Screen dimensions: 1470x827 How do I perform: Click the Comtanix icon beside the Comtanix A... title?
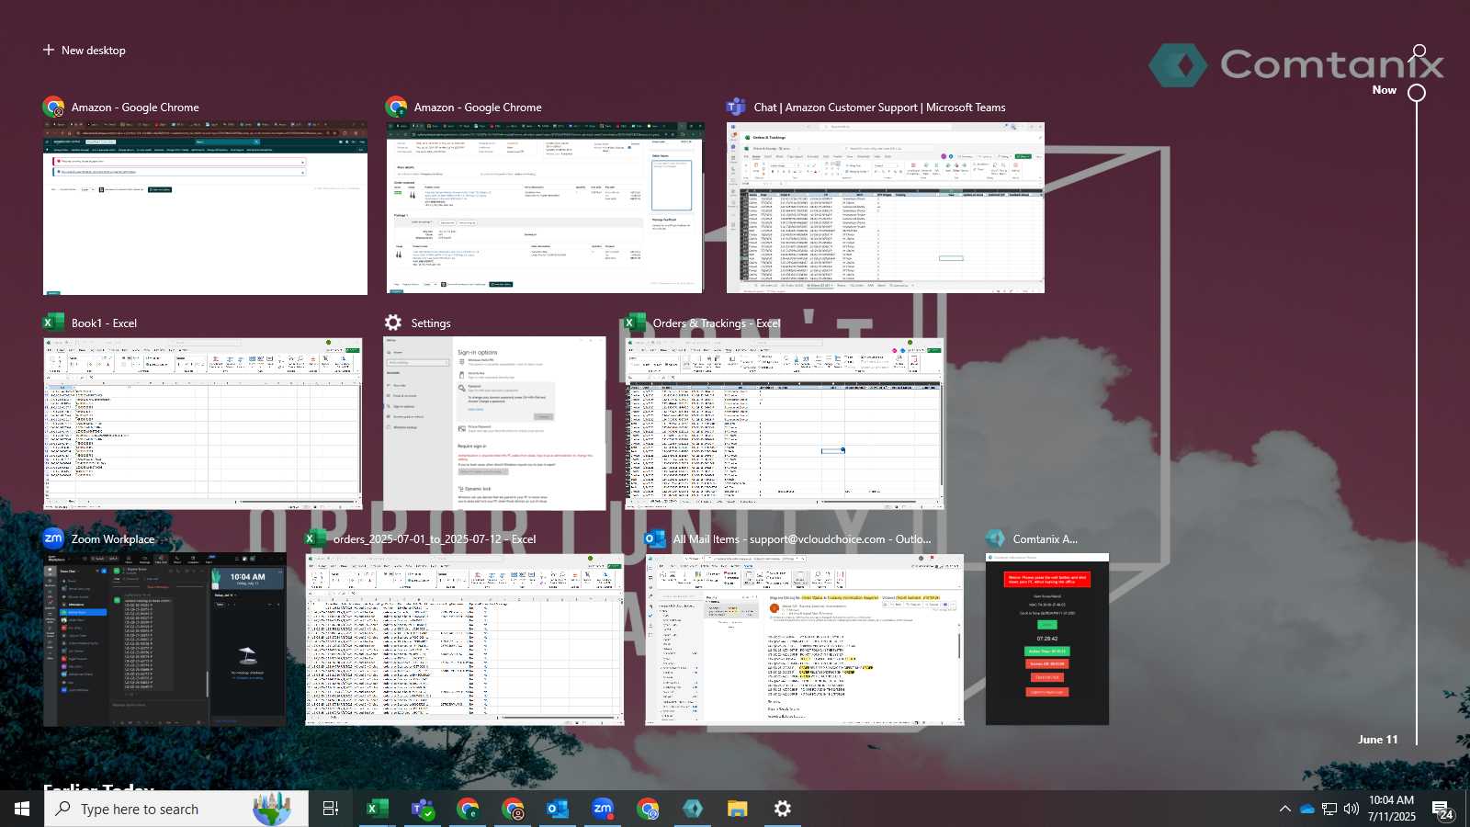pyautogui.click(x=995, y=538)
